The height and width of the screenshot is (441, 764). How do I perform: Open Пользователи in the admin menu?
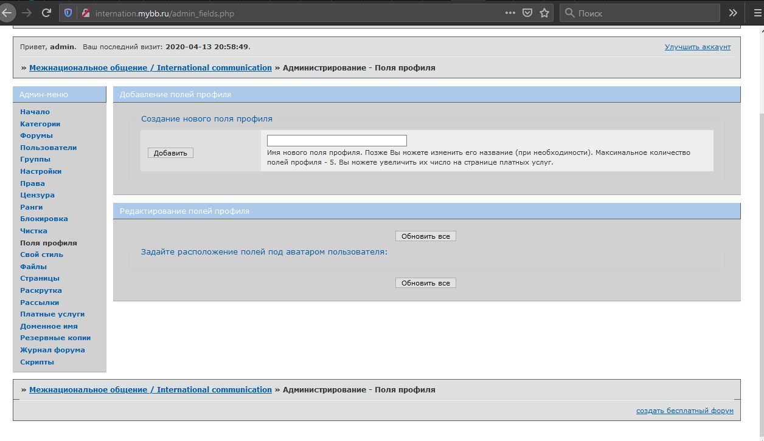point(48,148)
